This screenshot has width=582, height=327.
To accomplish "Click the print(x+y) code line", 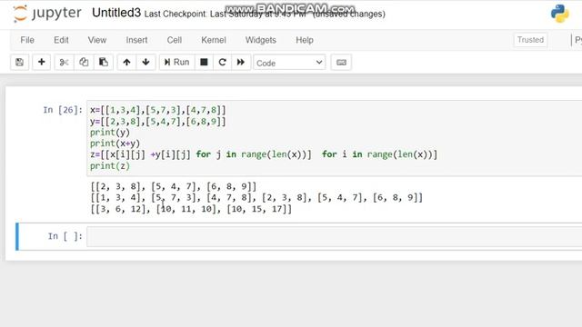I will click(x=115, y=144).
